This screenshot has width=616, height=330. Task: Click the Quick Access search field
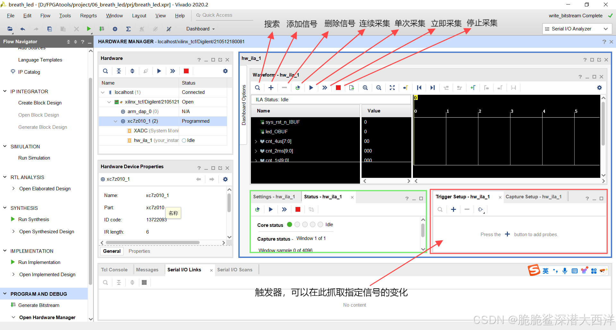225,15
